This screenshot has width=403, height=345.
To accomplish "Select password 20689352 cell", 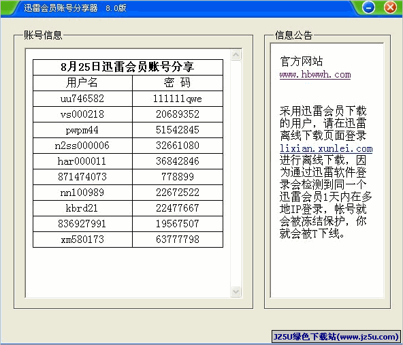I will [x=178, y=114].
